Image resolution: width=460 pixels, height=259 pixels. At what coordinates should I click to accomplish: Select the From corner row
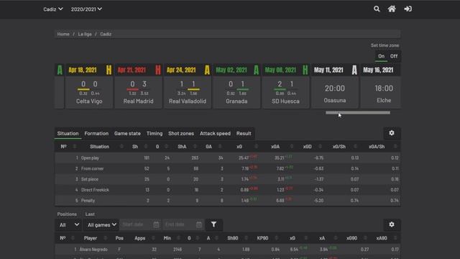click(x=228, y=168)
